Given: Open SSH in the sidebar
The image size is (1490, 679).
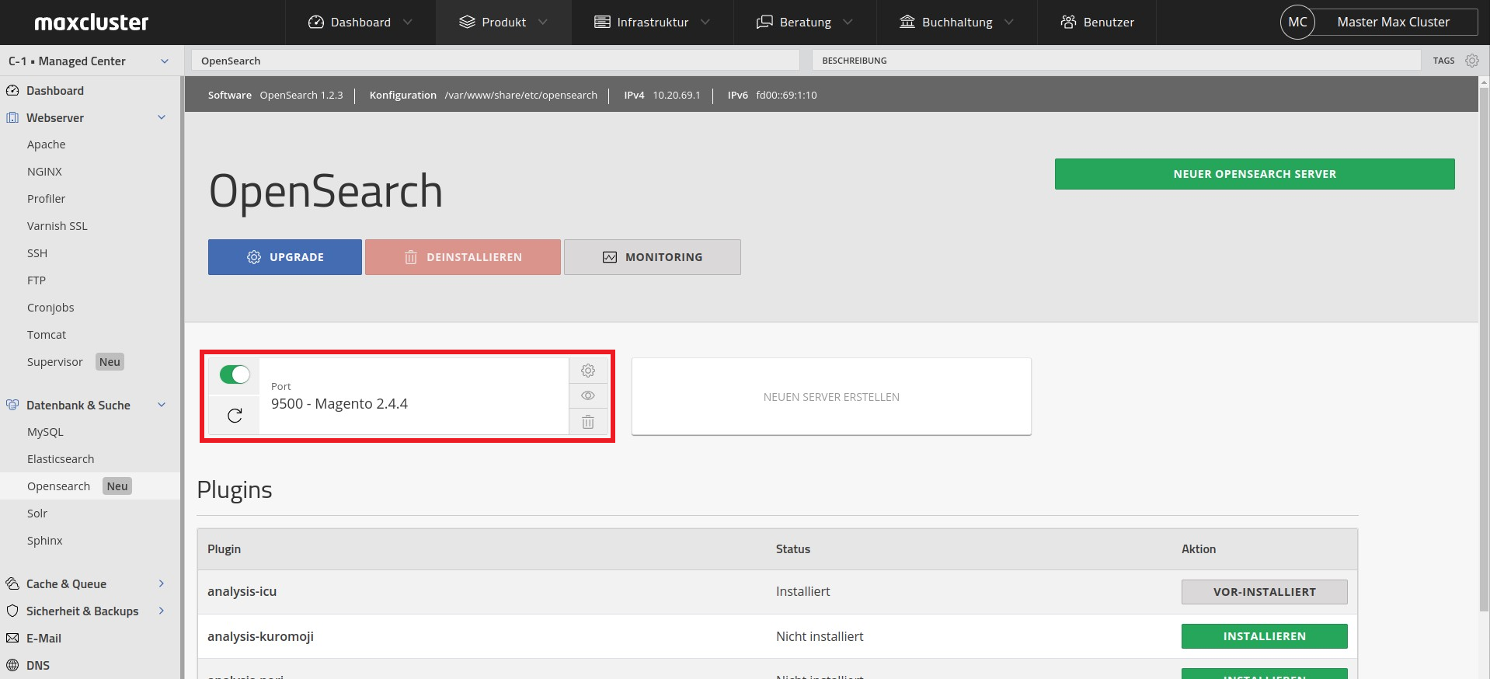Looking at the screenshot, I should click(x=37, y=254).
